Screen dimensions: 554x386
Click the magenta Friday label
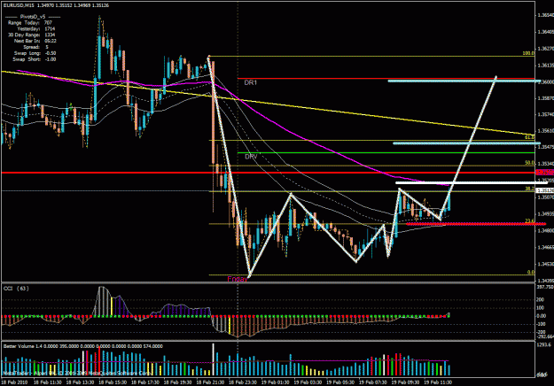coord(238,279)
